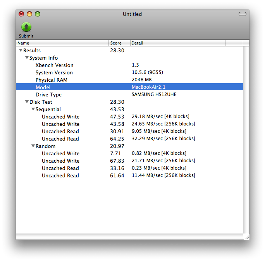
Task: Click the red close window button
Action: point(21,14)
